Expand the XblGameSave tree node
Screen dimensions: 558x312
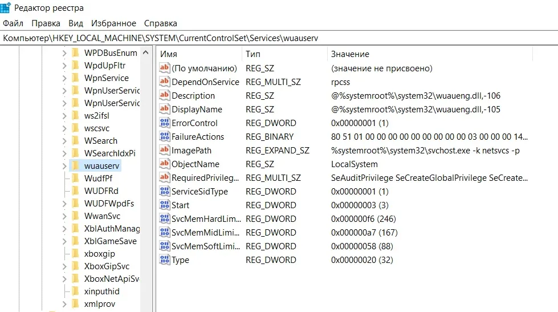(64, 241)
